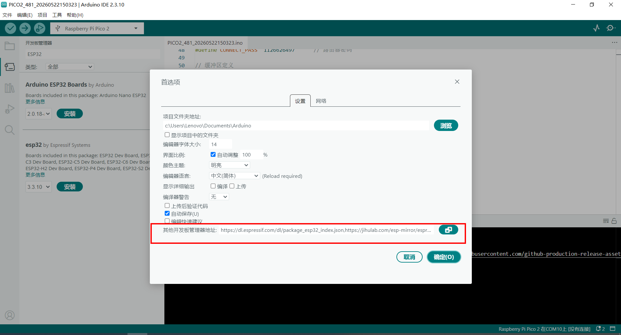Open 更多信息 link for Arduino ESP32 Boards

click(x=35, y=102)
